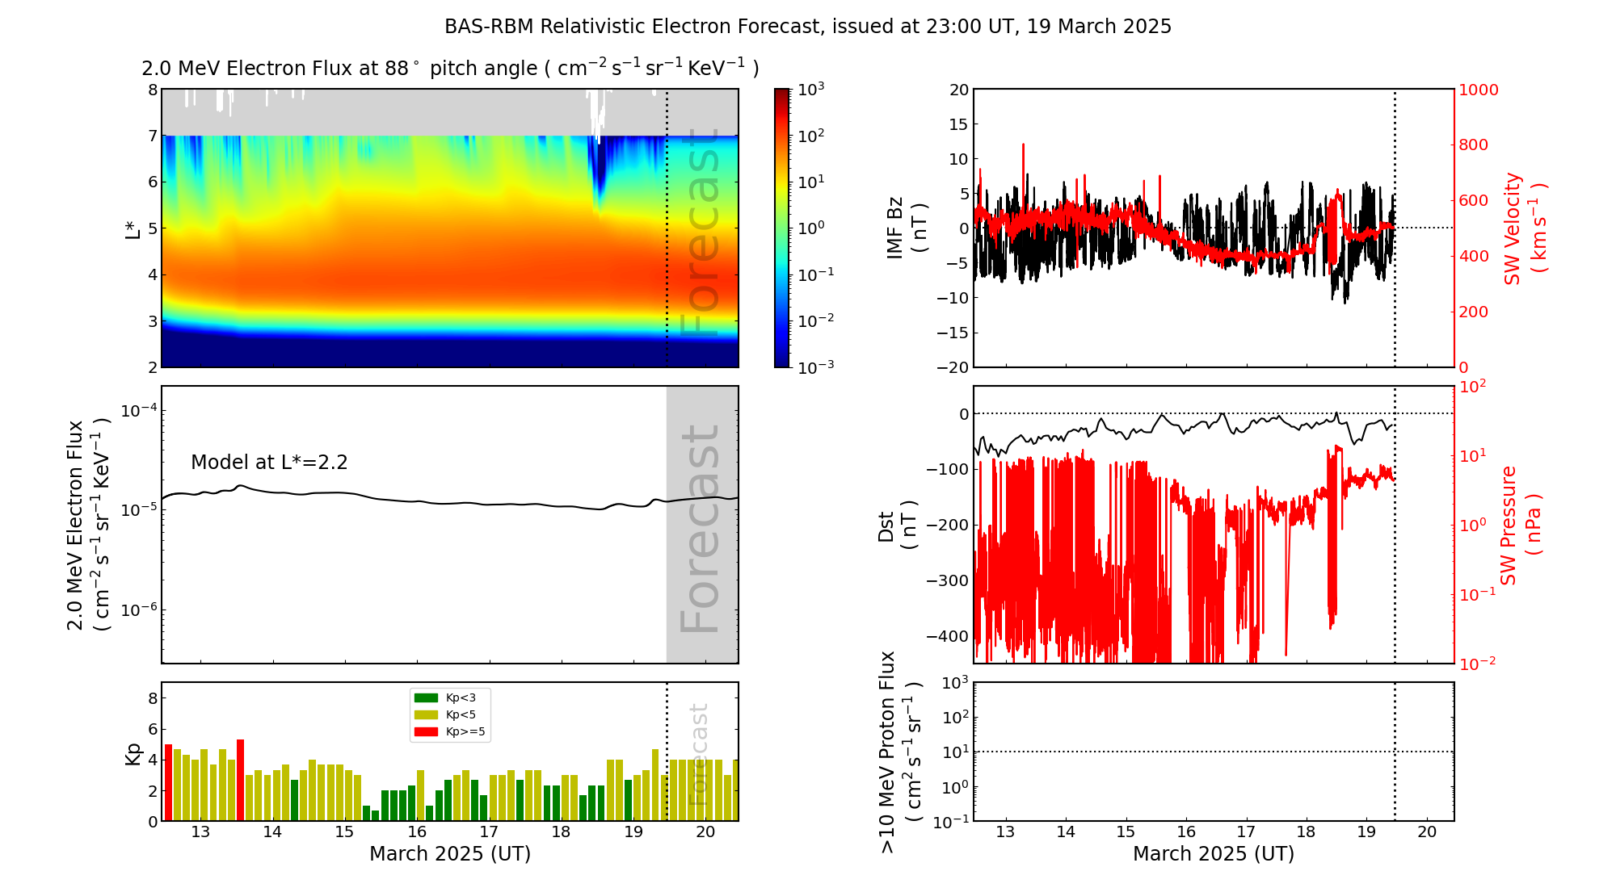
Task: Click the forecast title text at top
Action: (808, 27)
